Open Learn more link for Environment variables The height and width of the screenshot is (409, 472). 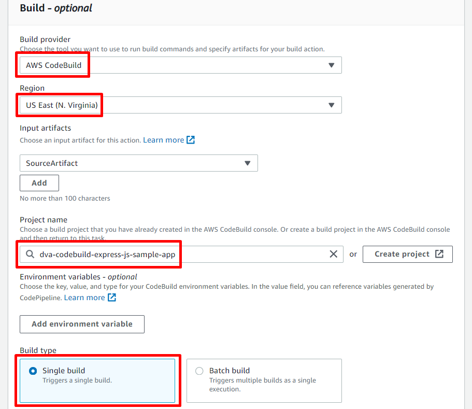(x=84, y=298)
